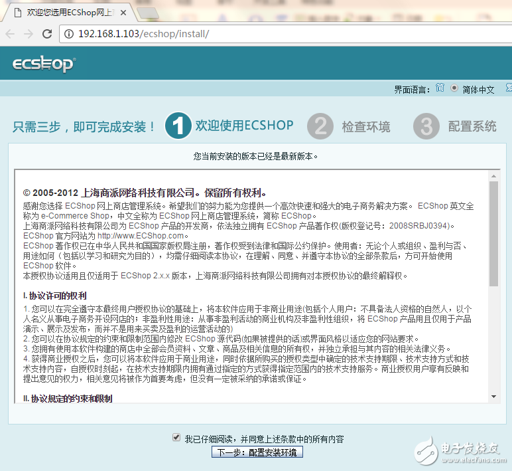Click the ECShop logo in header
The height and width of the screenshot is (471, 512).
(44, 64)
